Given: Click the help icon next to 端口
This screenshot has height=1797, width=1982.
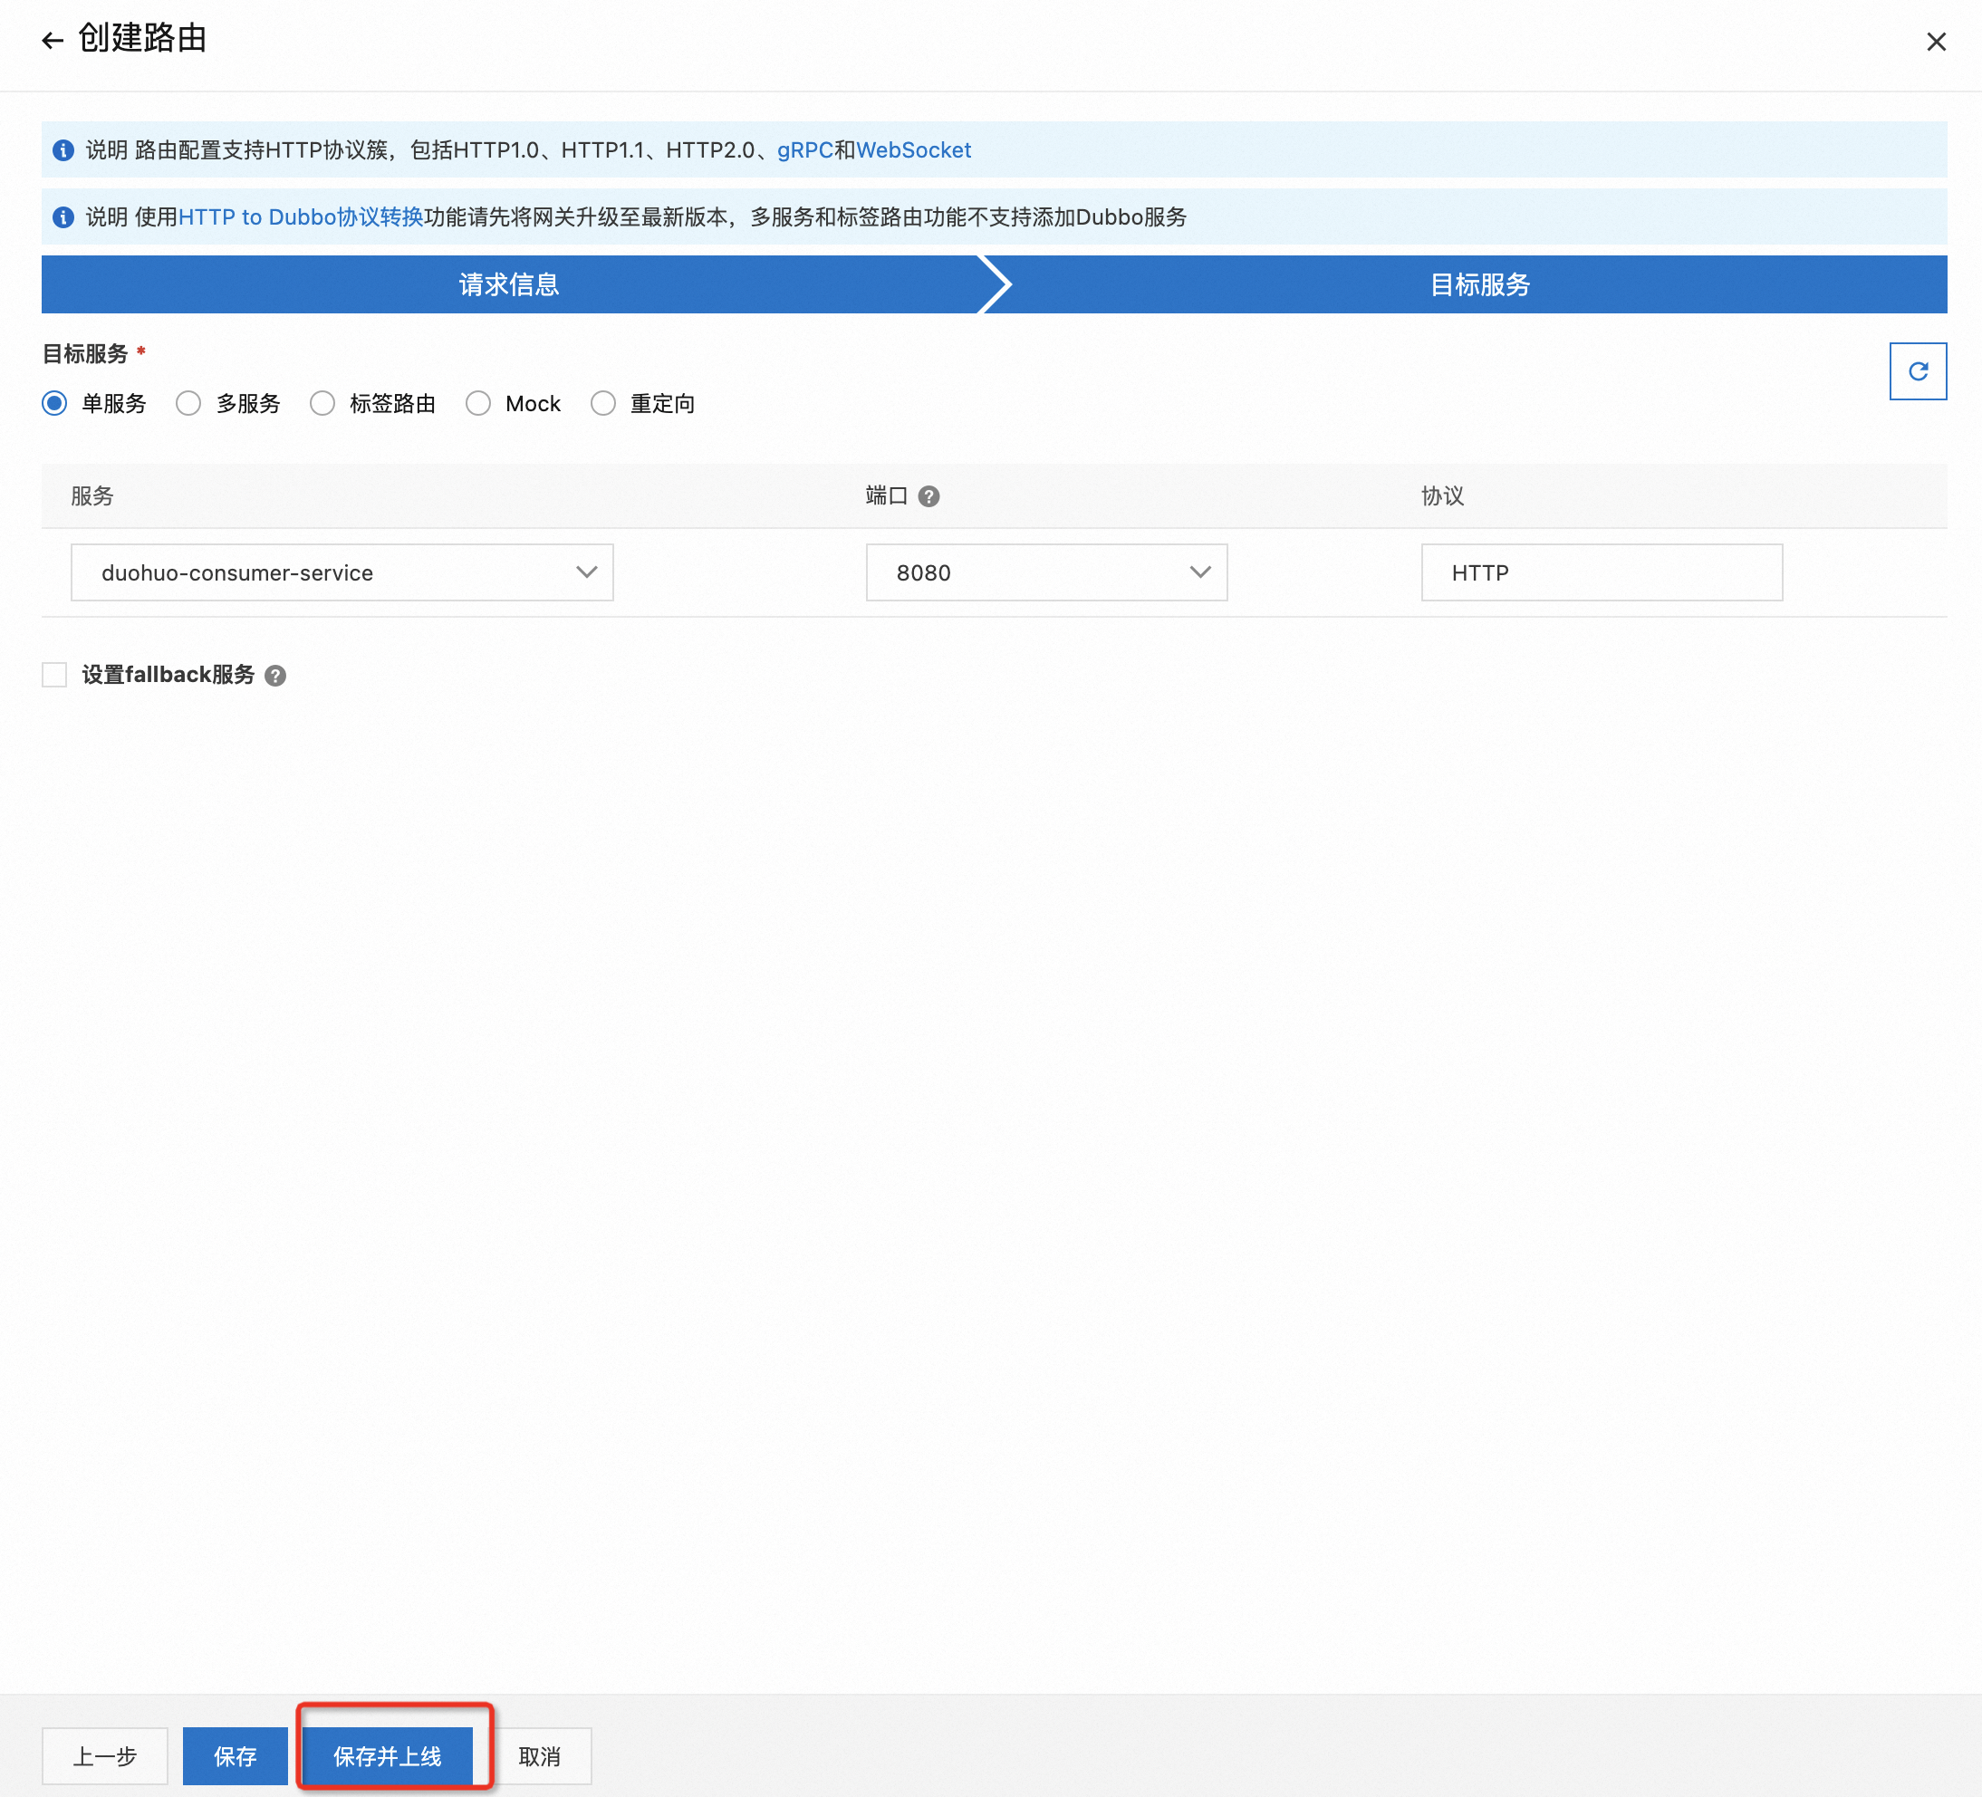Looking at the screenshot, I should tap(928, 496).
